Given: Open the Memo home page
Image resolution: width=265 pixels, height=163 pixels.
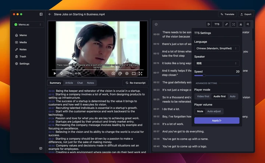Looking at the screenshot, I should [21, 35].
